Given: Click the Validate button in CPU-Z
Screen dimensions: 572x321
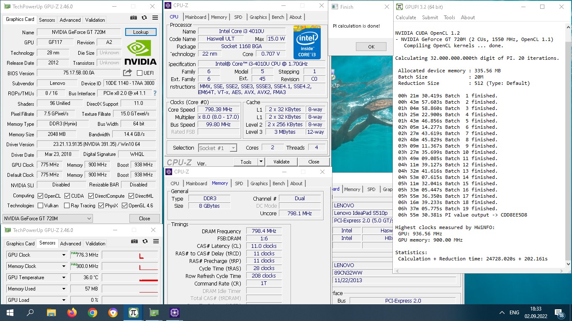Looking at the screenshot, I should [x=281, y=162].
